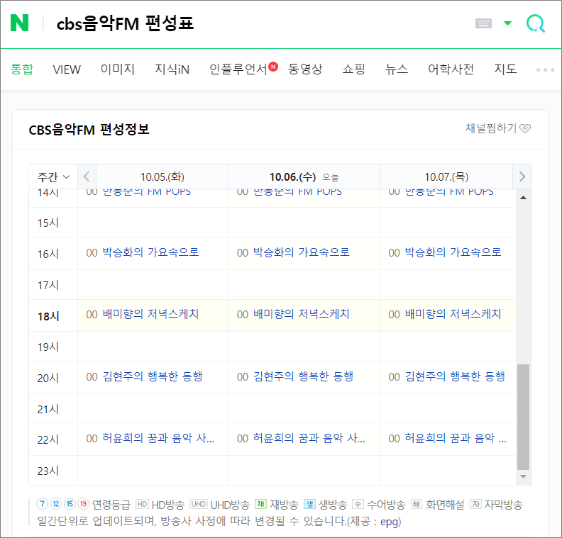Open the 인플루언서 tab
Image resolution: width=562 pixels, height=538 pixels.
238,69
